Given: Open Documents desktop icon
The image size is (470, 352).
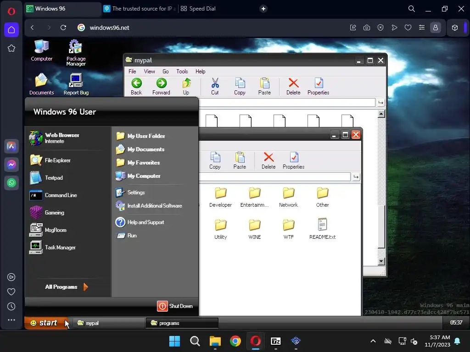Looking at the screenshot, I should tap(41, 84).
